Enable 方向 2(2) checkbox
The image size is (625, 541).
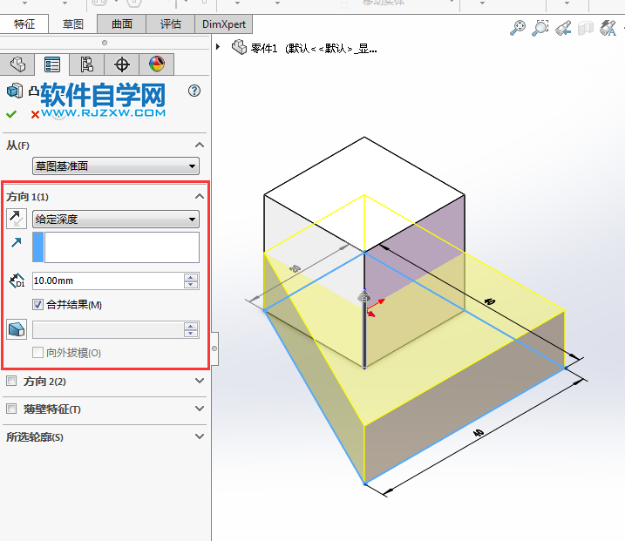pyautogui.click(x=11, y=381)
